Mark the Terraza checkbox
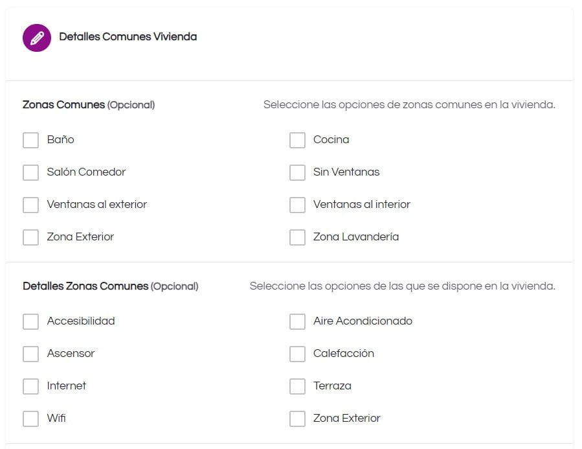Screen dimensions: 582x449 click(x=297, y=386)
